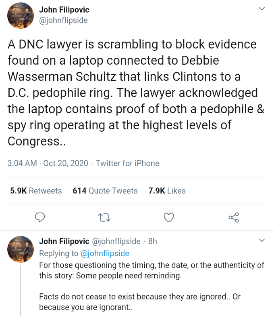The height and width of the screenshot is (316, 274).
Task: Click the reply tweet's profile avatar
Action: coord(21,249)
